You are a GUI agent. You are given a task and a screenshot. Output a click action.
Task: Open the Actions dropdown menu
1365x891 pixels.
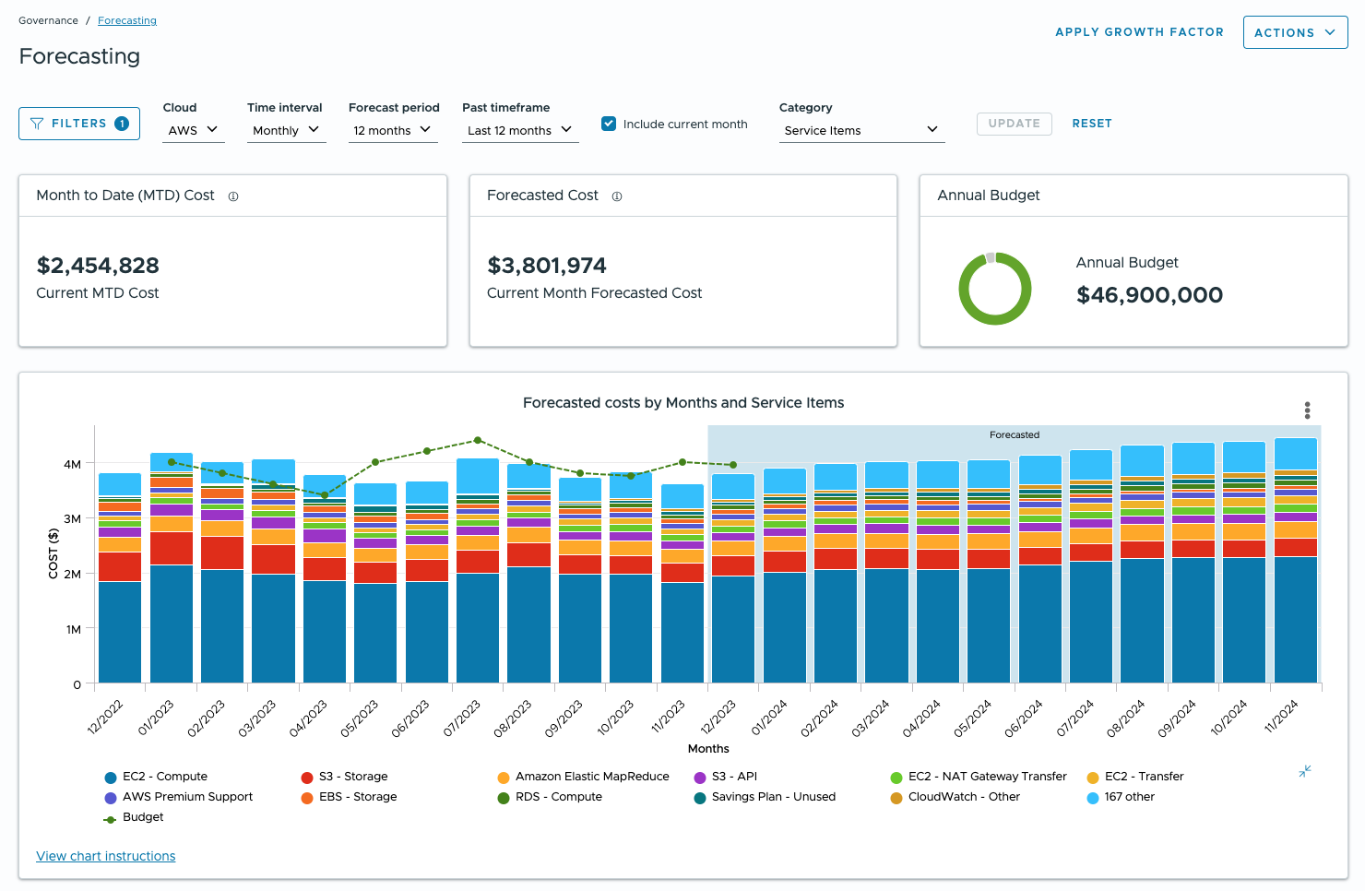(1295, 32)
